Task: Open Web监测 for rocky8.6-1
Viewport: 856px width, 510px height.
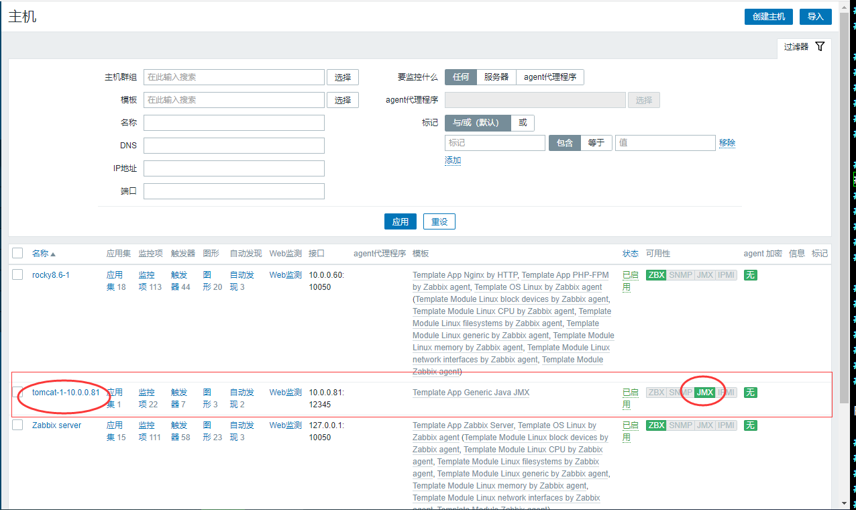Action: tap(286, 275)
